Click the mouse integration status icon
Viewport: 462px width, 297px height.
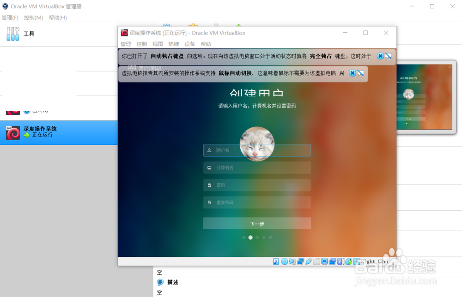(349, 261)
